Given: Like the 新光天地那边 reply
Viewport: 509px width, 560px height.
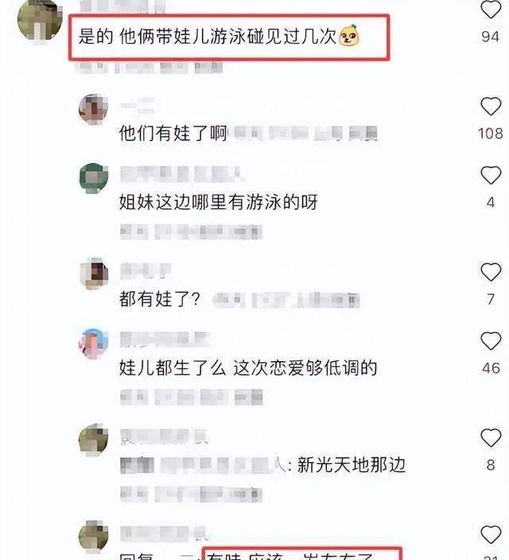Looking at the screenshot, I should point(491,437).
